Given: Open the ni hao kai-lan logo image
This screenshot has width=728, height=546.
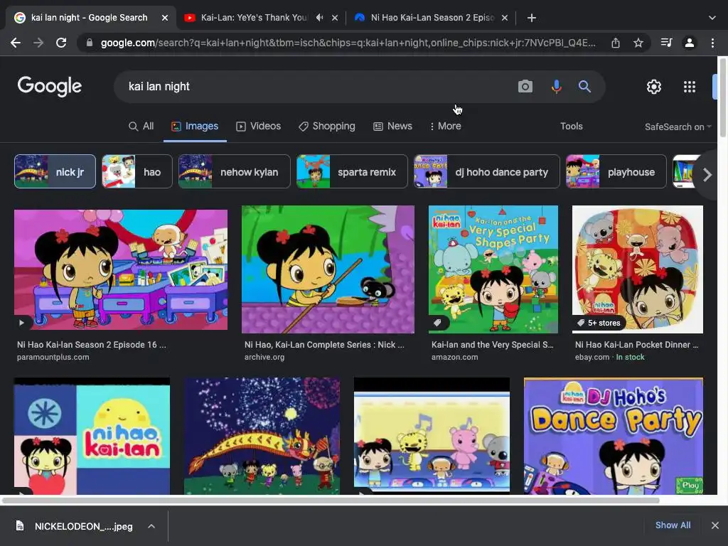Looking at the screenshot, I should coord(92,436).
